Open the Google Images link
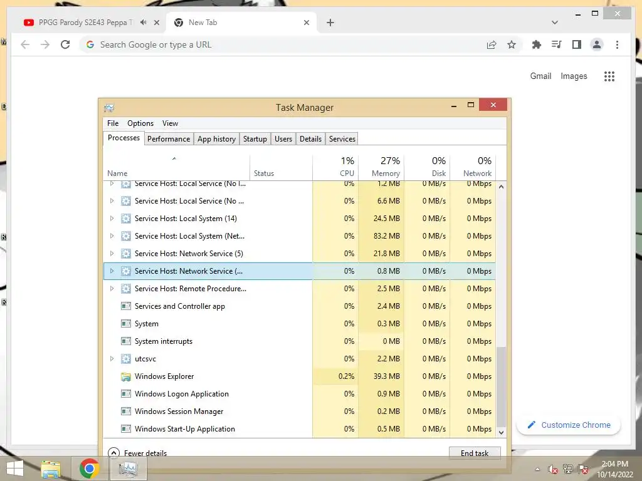The image size is (642, 481). (574, 76)
